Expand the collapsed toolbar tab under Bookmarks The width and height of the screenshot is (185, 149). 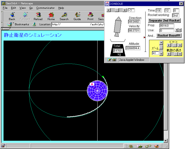pos(6,29)
